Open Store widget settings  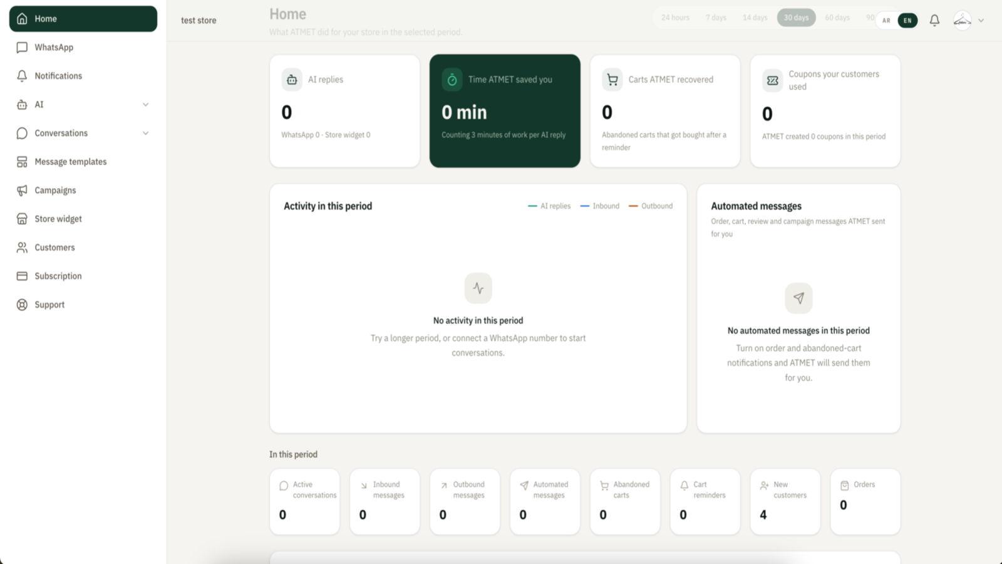point(83,219)
